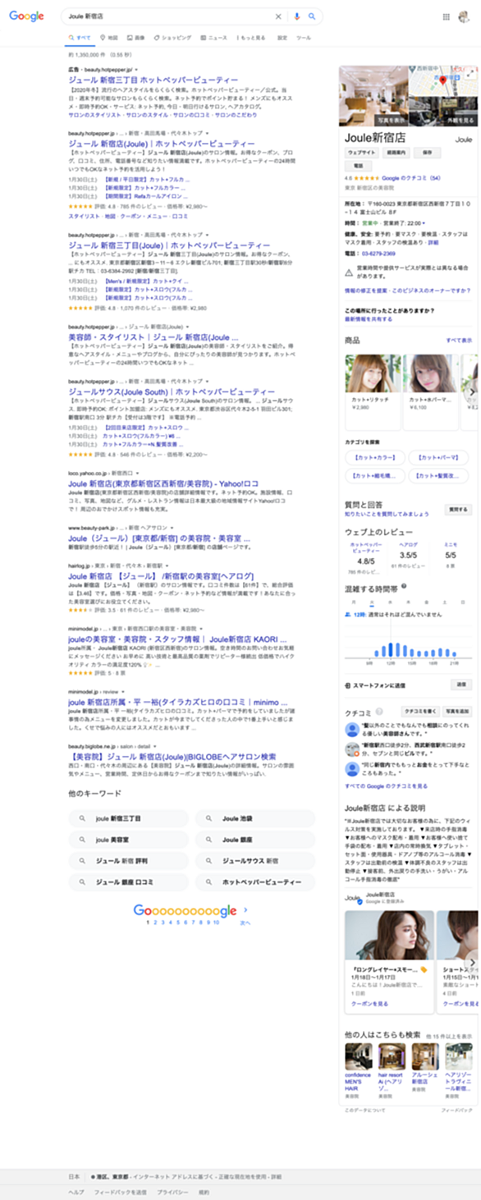Open loco.yahoo.co.jp result dropdown arrow
This screenshot has width=481, height=1200.
[x=139, y=474]
